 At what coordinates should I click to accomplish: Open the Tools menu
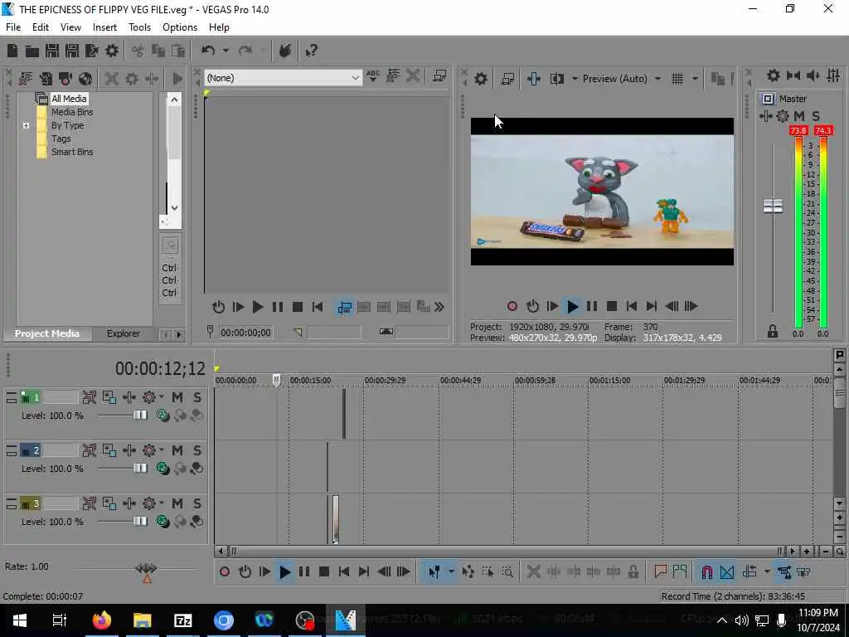139,27
